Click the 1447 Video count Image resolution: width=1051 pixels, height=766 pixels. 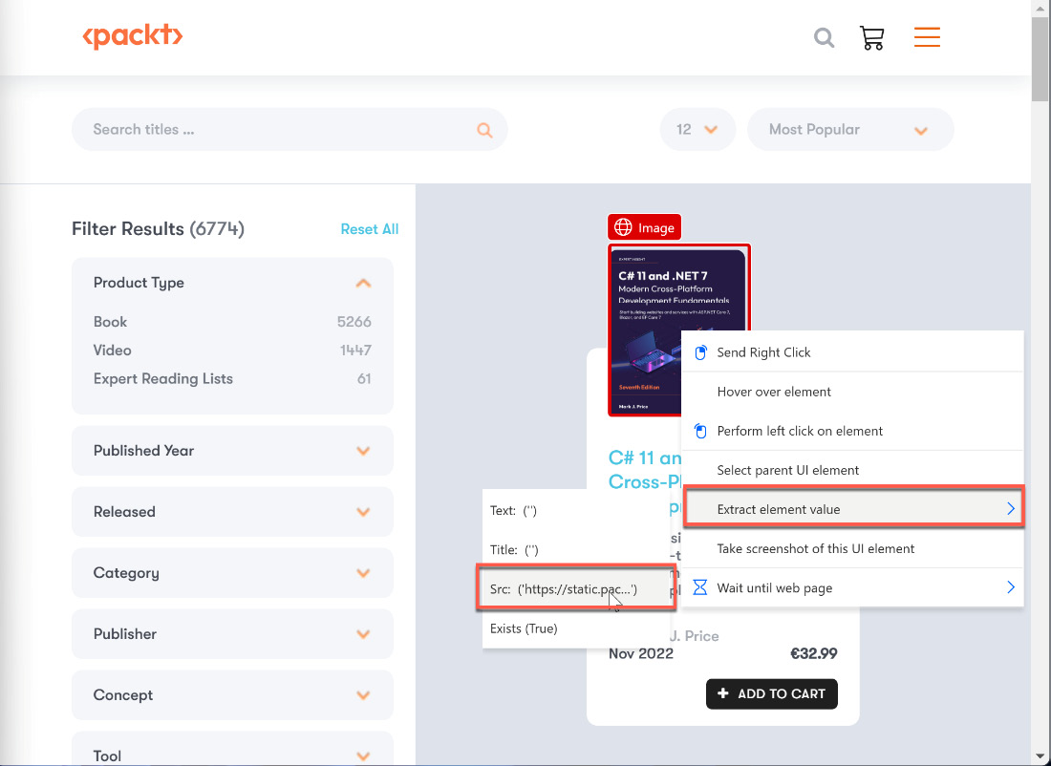click(355, 351)
